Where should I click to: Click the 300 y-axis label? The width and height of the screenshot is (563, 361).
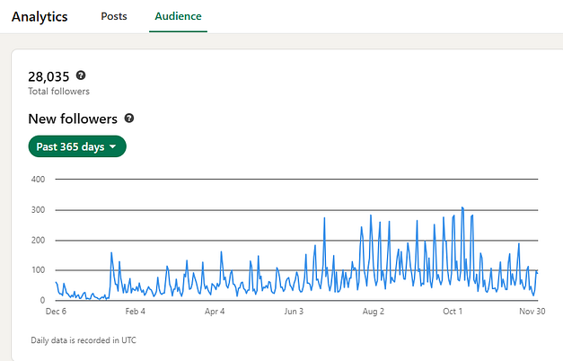coord(38,210)
